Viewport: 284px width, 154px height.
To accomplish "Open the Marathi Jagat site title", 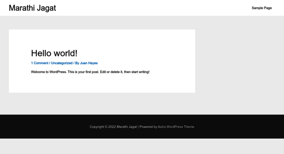I will (33, 8).
